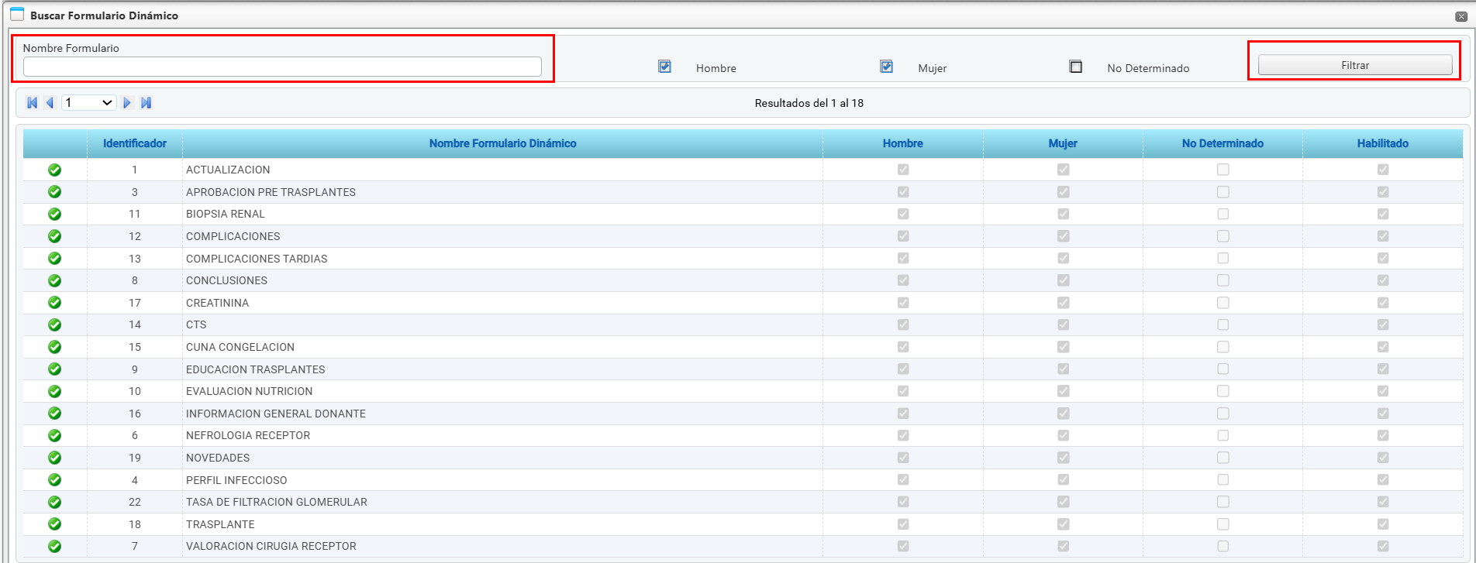The image size is (1476, 563).
Task: Close the Buscar Formulario Dinámico dialog
Action: click(1460, 16)
